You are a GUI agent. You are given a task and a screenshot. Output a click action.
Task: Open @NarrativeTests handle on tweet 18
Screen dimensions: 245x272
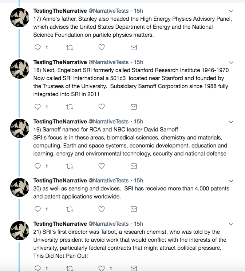[108, 62]
